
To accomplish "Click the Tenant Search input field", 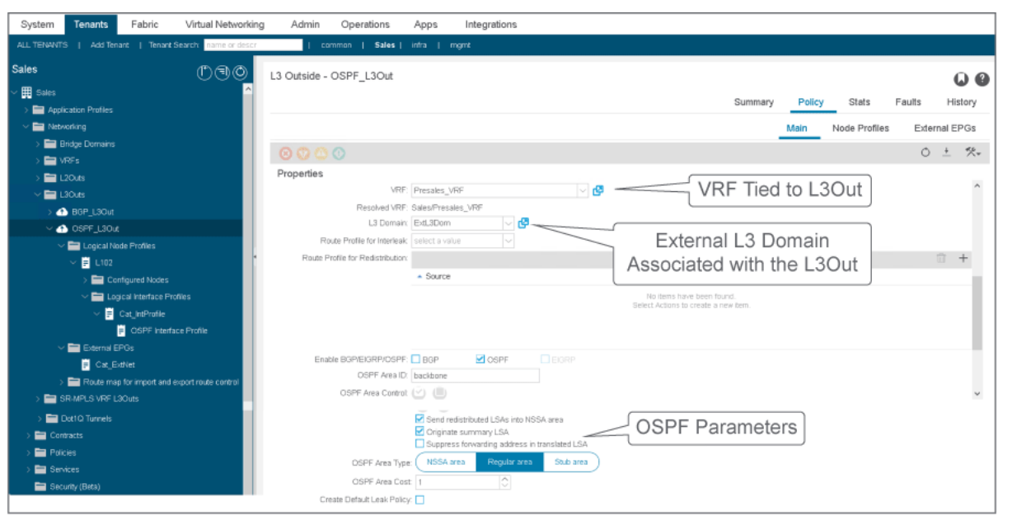I will pyautogui.click(x=253, y=45).
